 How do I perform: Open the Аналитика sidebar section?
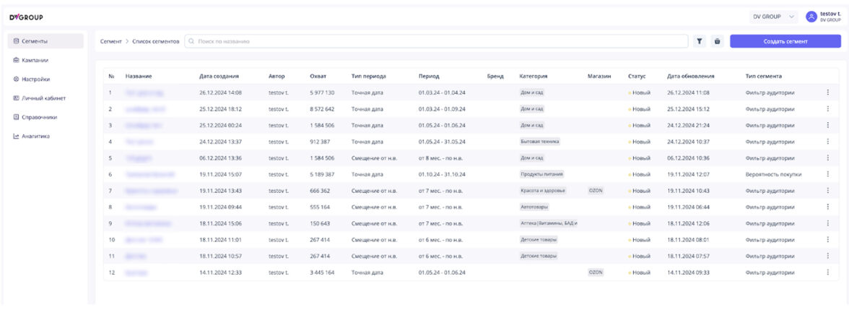point(35,136)
